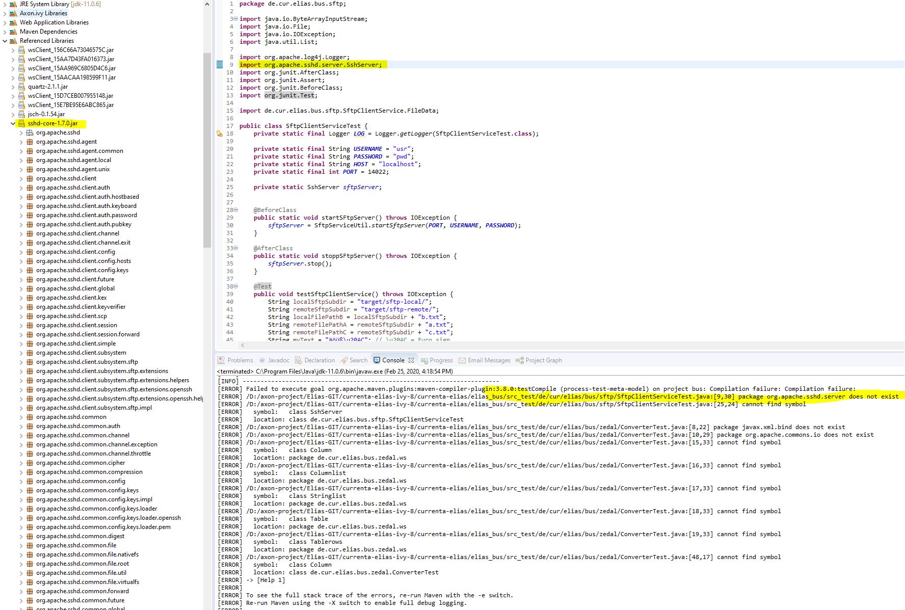The height and width of the screenshot is (610, 905).
Task: Click the org.apache.sshd.client.kex package icon
Action: point(30,298)
